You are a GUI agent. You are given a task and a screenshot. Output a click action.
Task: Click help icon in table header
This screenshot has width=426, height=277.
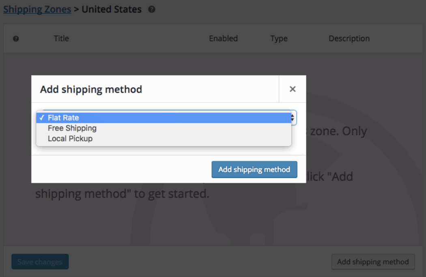pos(16,39)
